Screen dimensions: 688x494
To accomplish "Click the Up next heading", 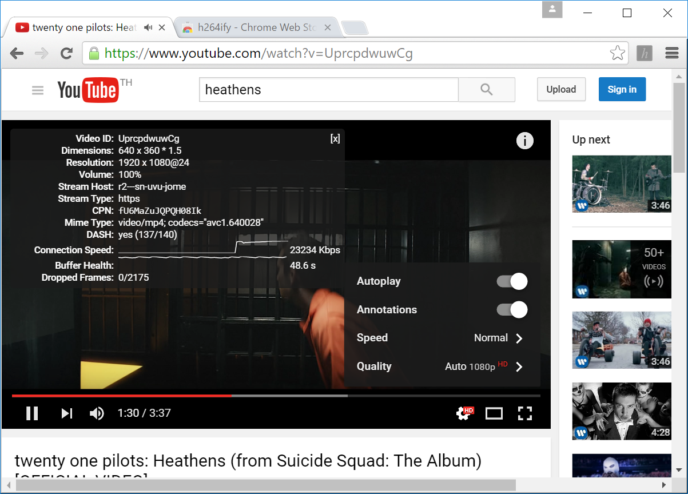I will [x=591, y=140].
